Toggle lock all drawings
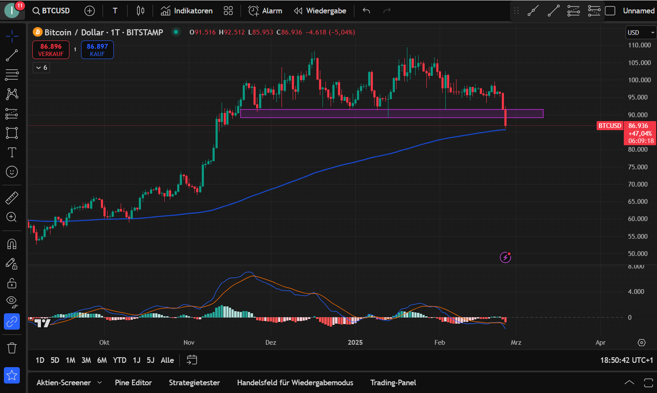 12,283
